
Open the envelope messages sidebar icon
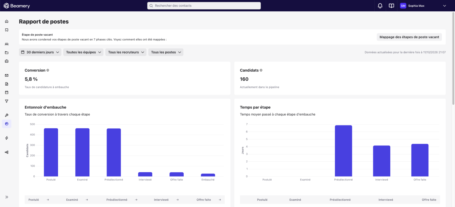tap(7, 75)
